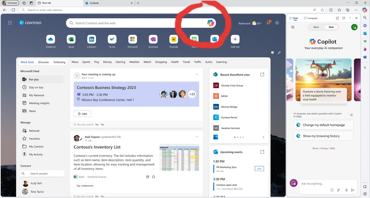Click the Edge sidebar search icon

[x=365, y=18]
